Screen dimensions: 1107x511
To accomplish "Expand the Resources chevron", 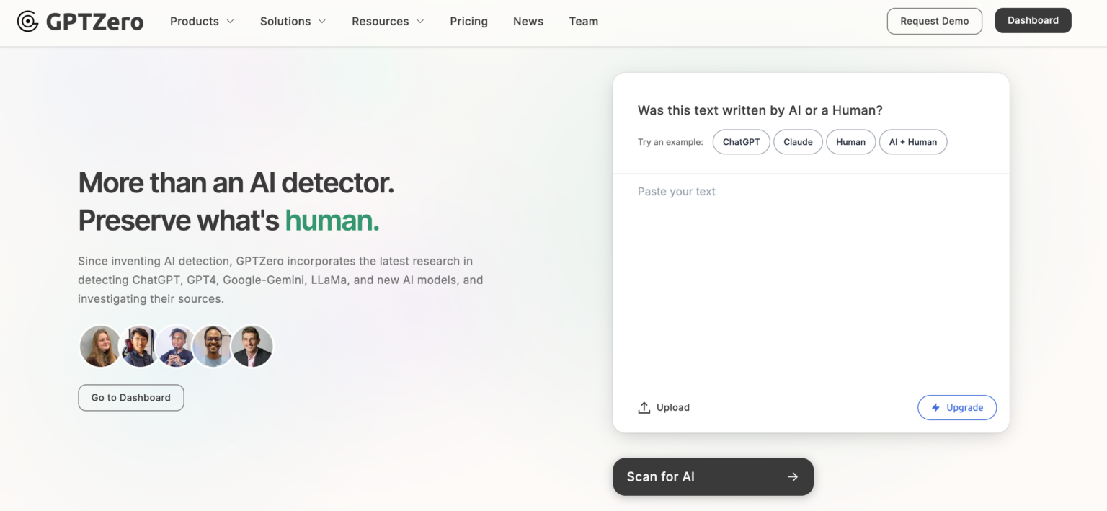I will tap(420, 22).
